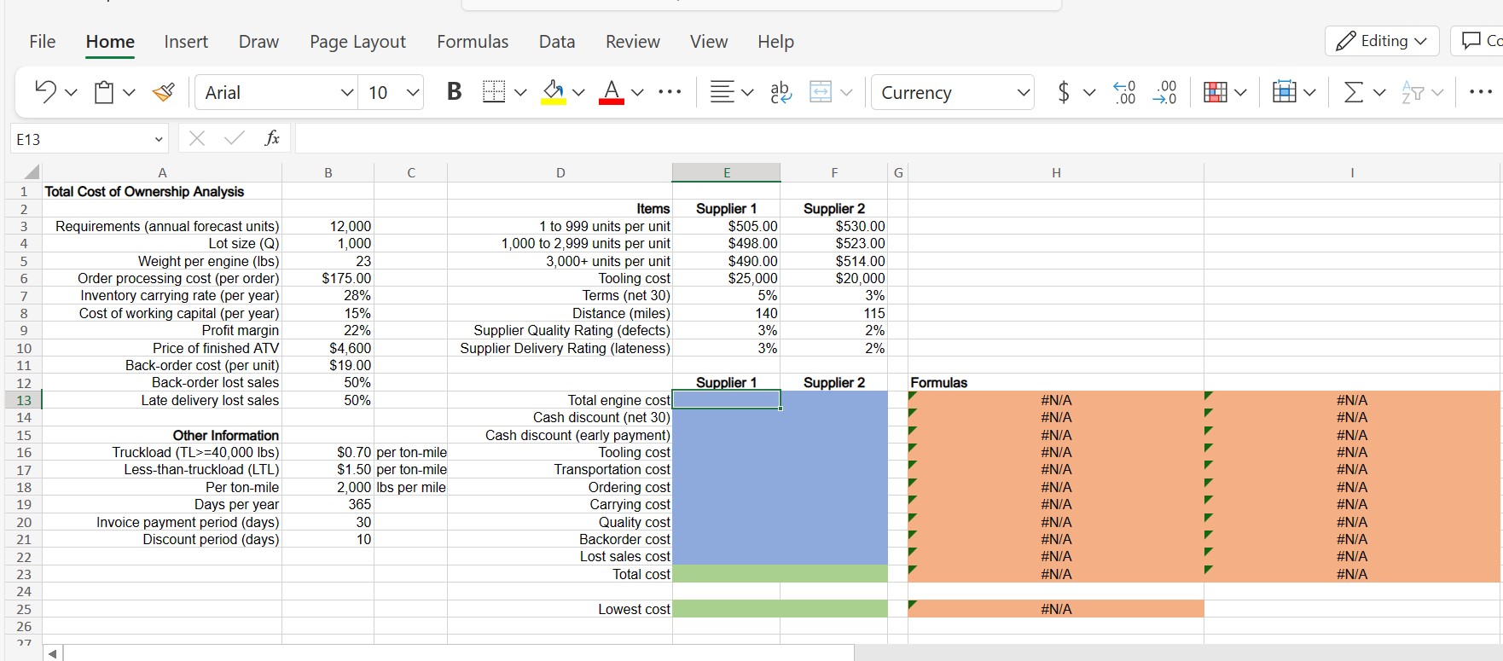Select the Total Cost of Ownership Analysis title
Image resolution: width=1503 pixels, height=661 pixels.
144,192
